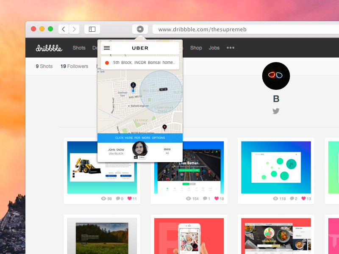339x254 pixels.
Task: Select the 9 Shots tab
Action: click(x=44, y=66)
